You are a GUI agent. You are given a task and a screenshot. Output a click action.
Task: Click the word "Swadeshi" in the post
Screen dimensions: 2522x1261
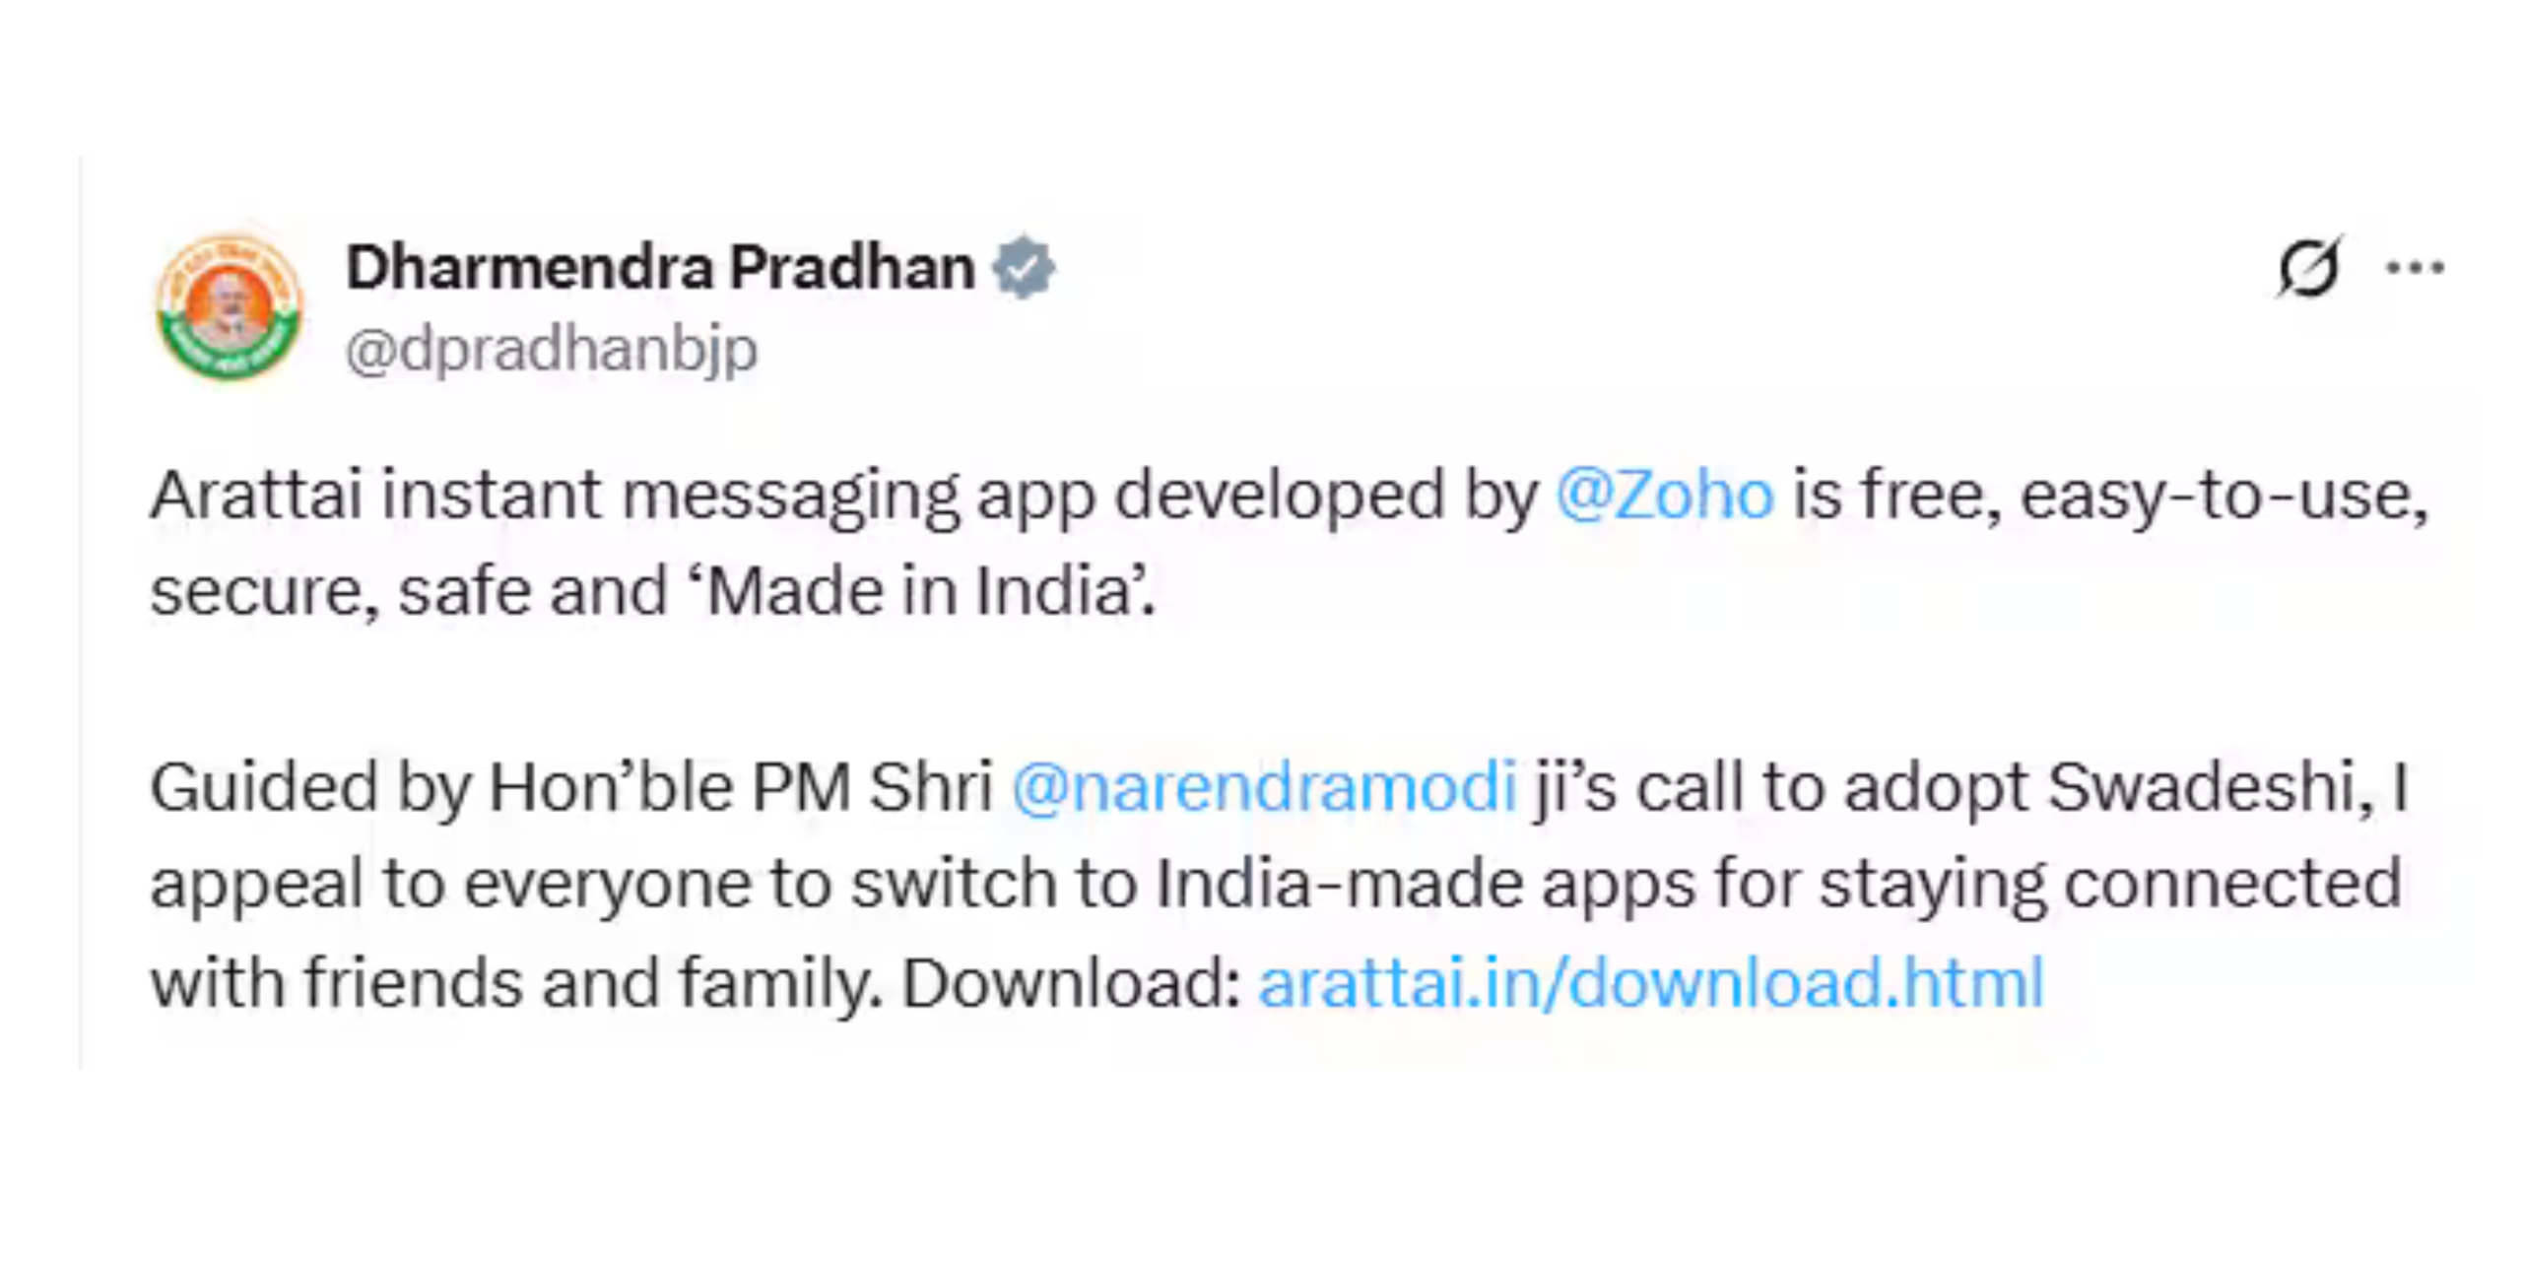[2209, 788]
